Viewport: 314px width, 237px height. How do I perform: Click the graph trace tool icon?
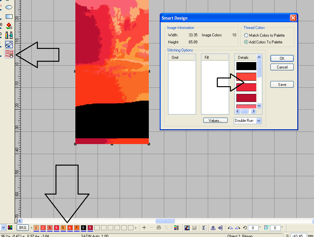(x=9, y=44)
